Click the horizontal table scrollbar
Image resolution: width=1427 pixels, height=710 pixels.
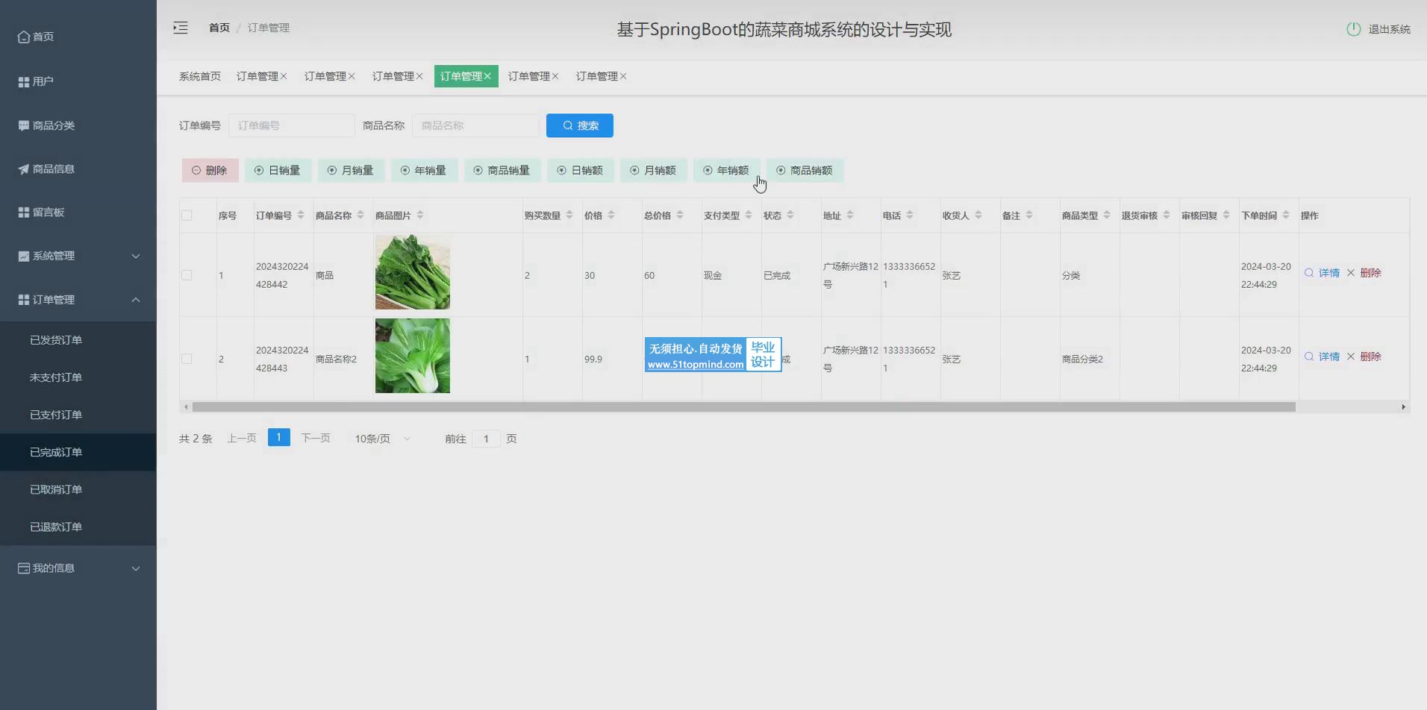pos(743,407)
